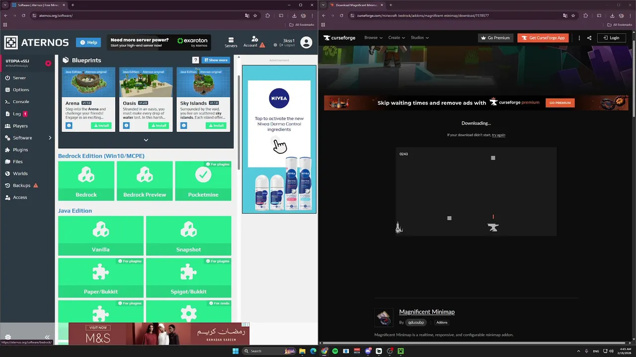Open CurseForge Create dropdown

click(397, 38)
